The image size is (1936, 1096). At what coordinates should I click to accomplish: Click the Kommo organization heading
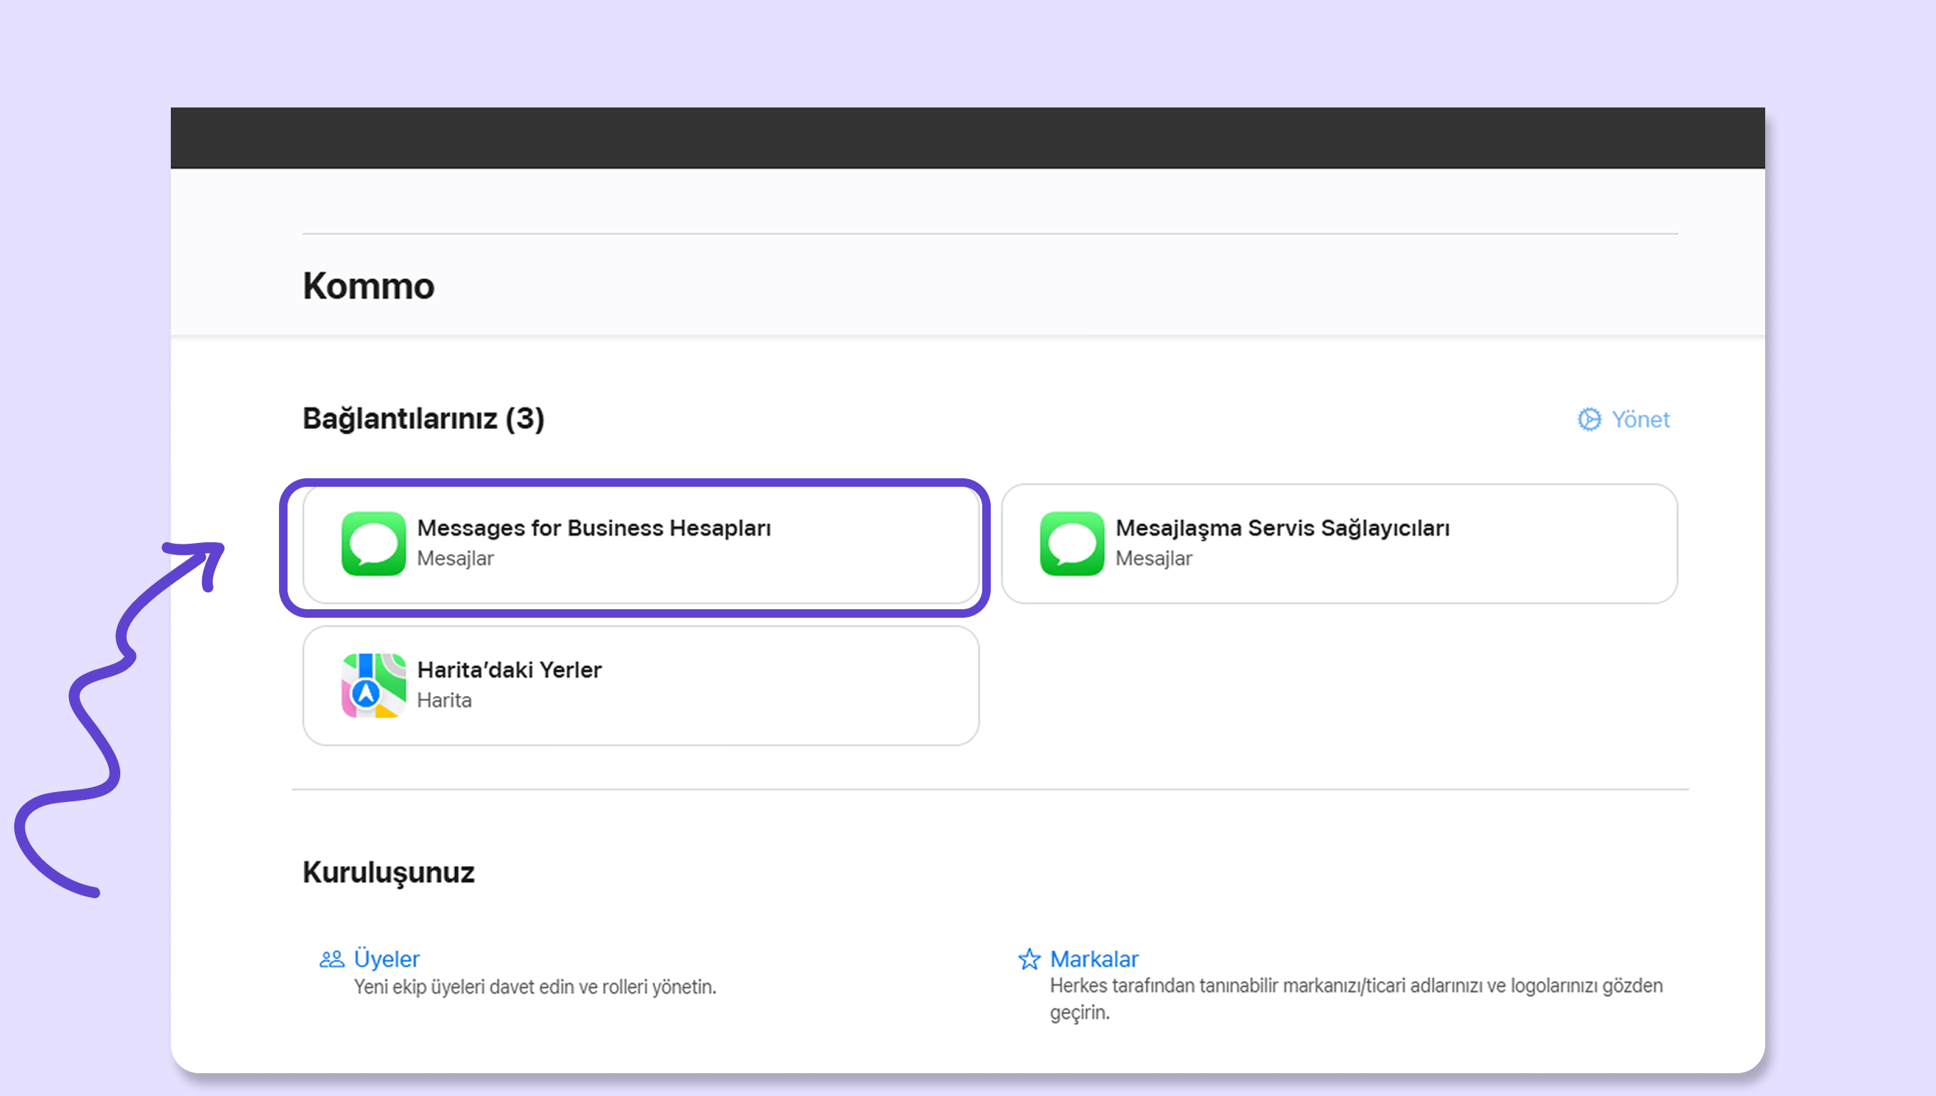(x=368, y=286)
